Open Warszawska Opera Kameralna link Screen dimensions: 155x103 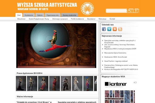(x=115, y=53)
